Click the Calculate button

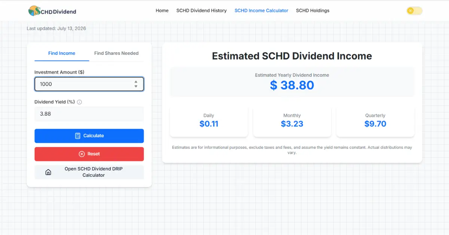point(89,136)
